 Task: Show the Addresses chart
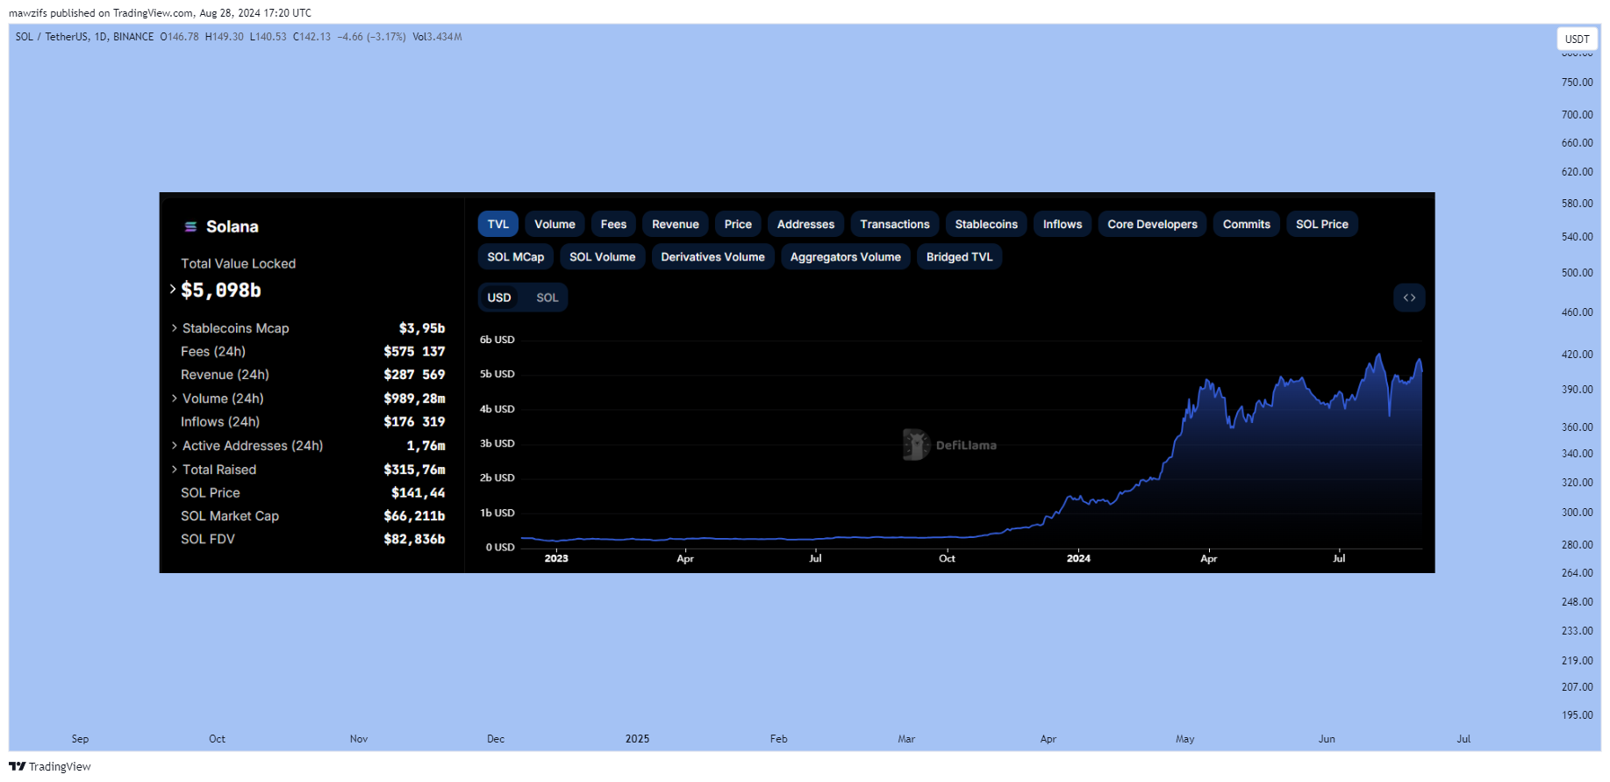805,224
